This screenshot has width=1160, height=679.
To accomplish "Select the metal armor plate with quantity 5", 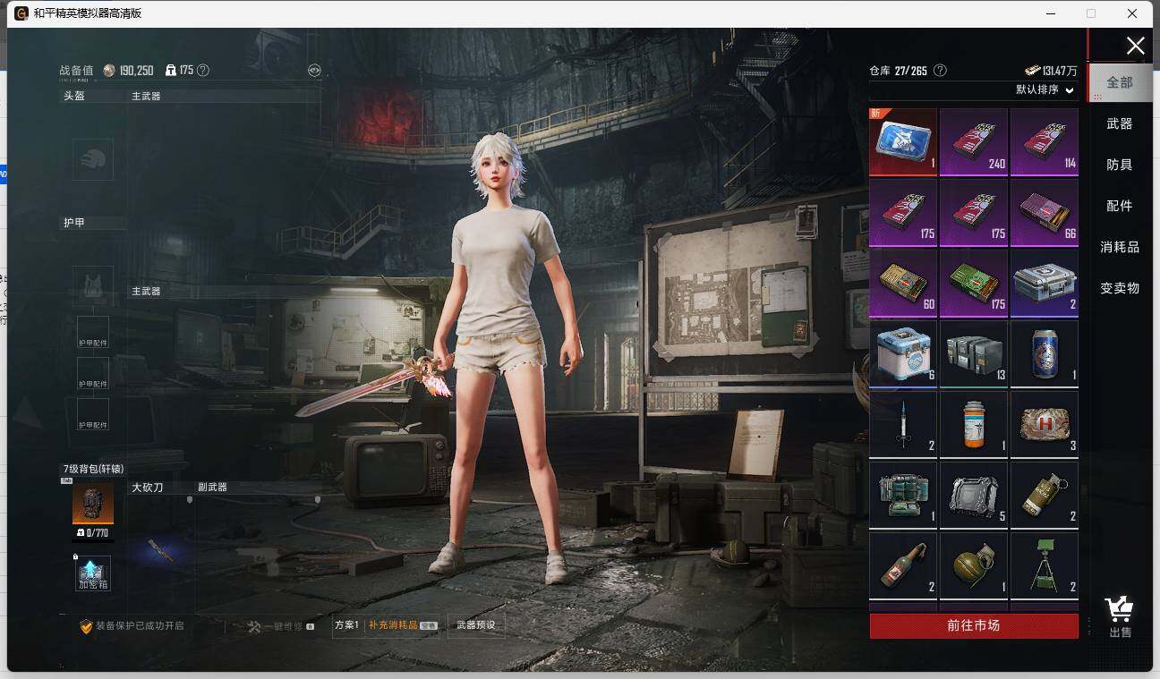I will pos(974,495).
